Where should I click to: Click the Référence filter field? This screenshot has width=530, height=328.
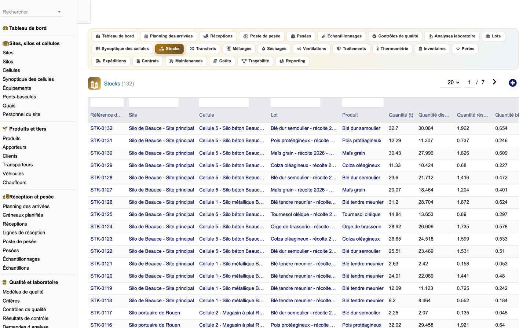(107, 102)
